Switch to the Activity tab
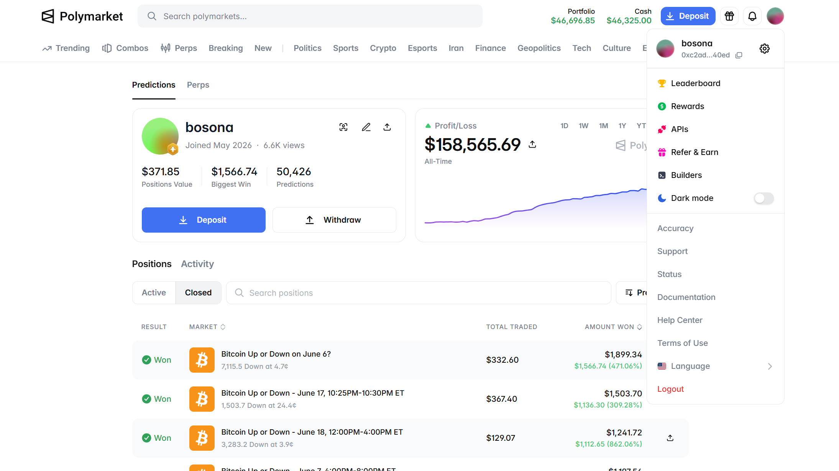839x471 pixels. click(197, 264)
